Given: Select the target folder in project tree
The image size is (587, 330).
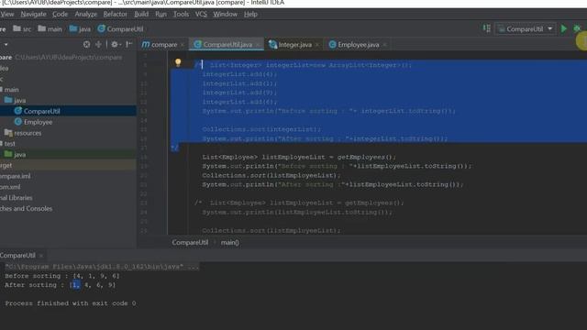Looking at the screenshot, I should coord(6,165).
